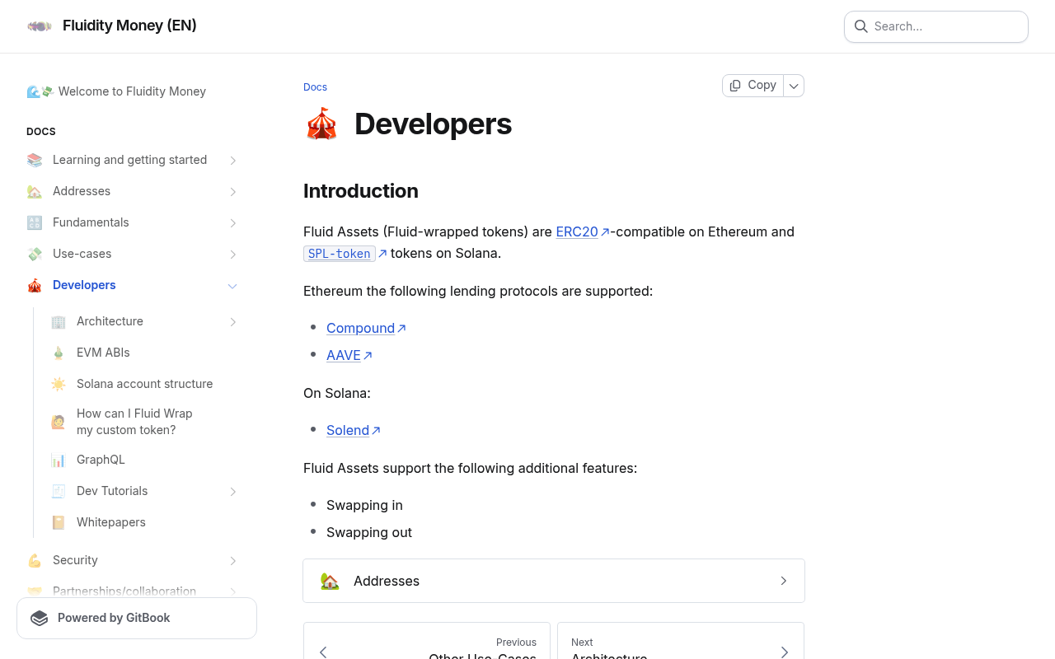Click the external-link arrow after SPL-token

point(382,254)
